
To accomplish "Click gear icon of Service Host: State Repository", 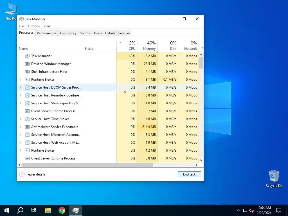I will tap(27, 103).
